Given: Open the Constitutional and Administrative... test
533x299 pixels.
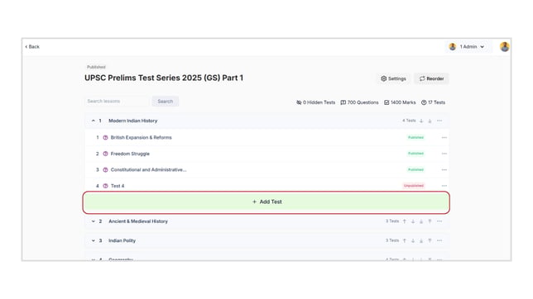Looking at the screenshot, I should tap(148, 169).
